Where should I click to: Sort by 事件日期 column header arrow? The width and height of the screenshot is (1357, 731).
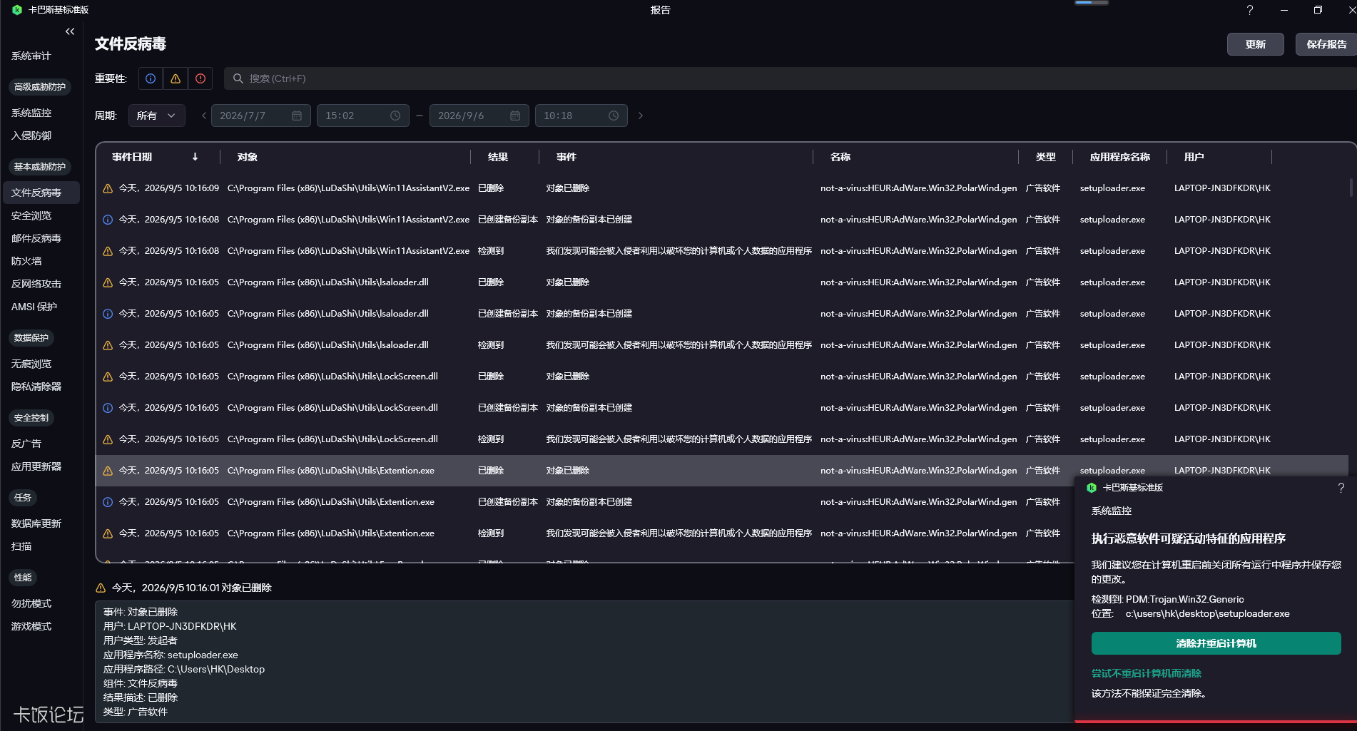(195, 157)
